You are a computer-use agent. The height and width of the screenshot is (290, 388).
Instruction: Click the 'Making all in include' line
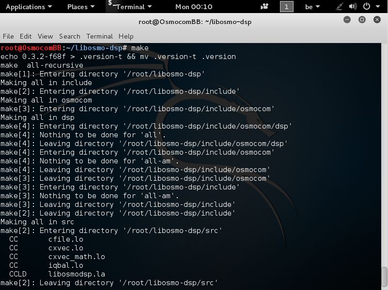(x=47, y=83)
